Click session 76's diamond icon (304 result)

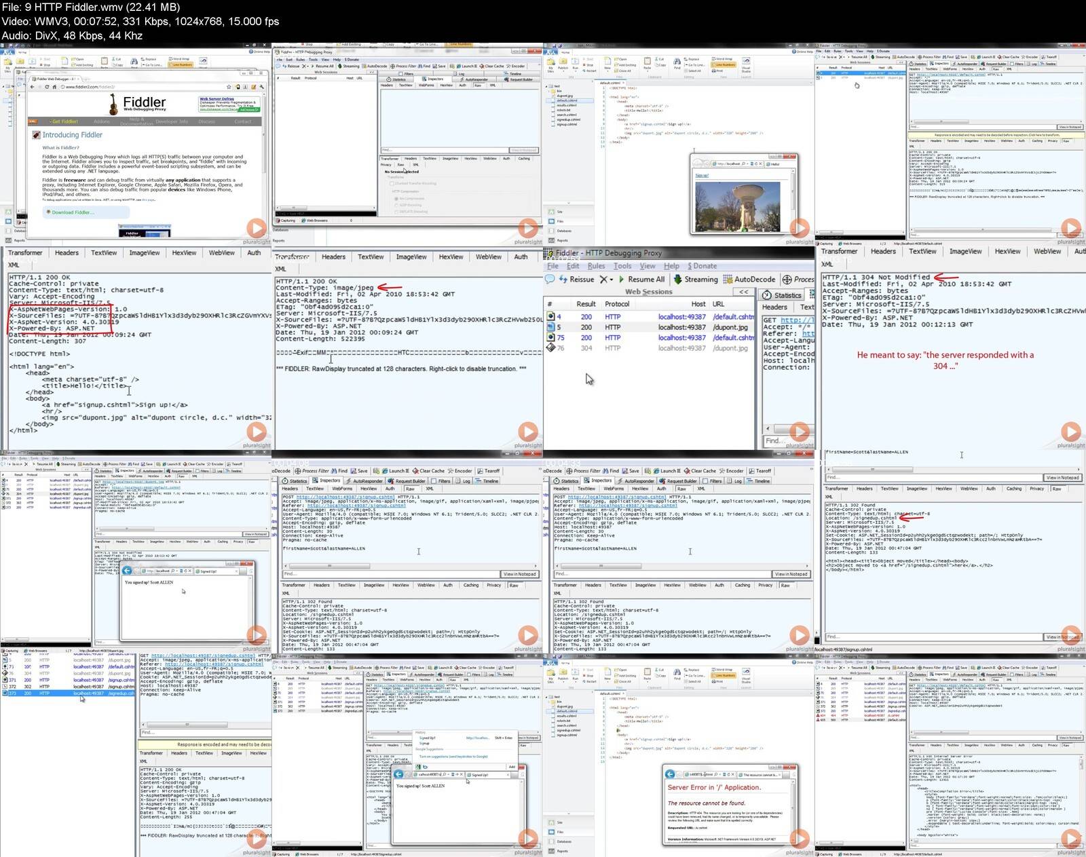tap(551, 347)
